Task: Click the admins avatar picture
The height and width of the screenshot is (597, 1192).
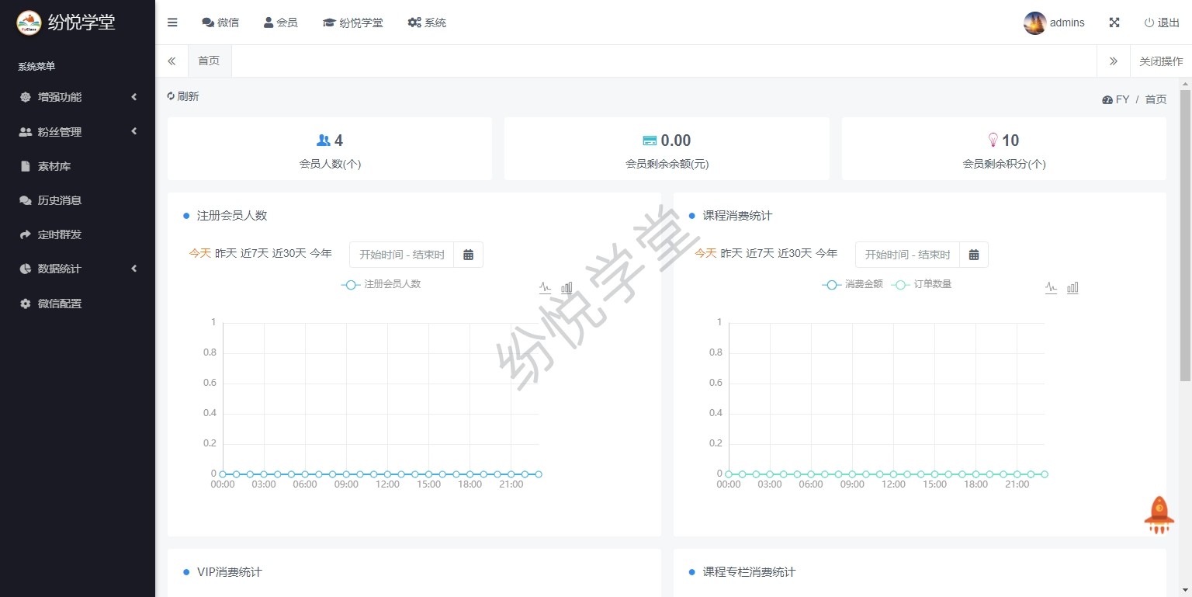Action: click(1034, 23)
